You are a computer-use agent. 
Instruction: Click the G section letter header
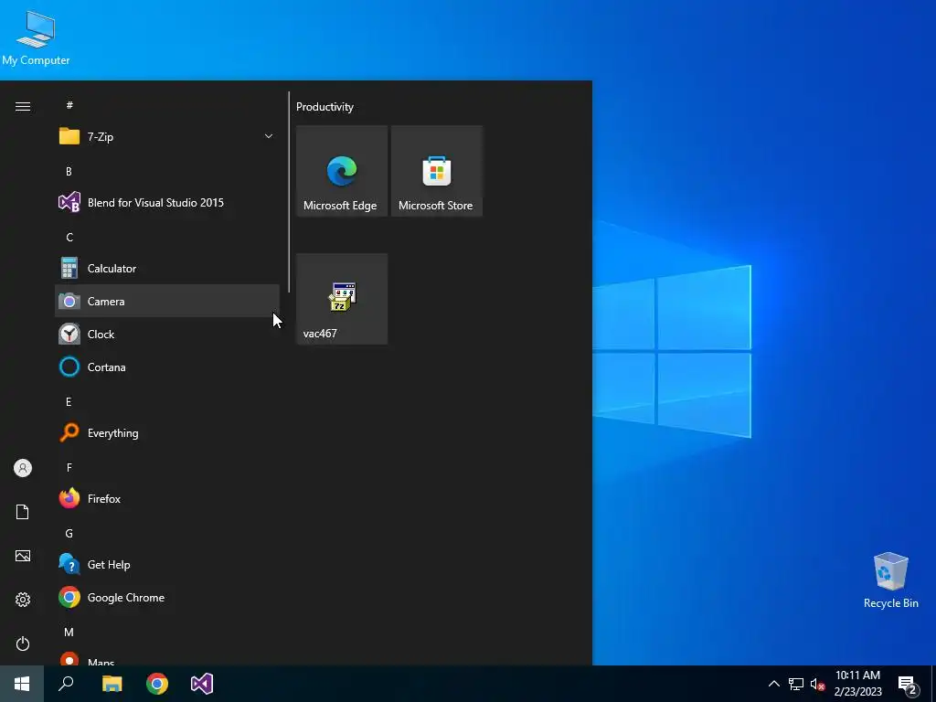[69, 533]
